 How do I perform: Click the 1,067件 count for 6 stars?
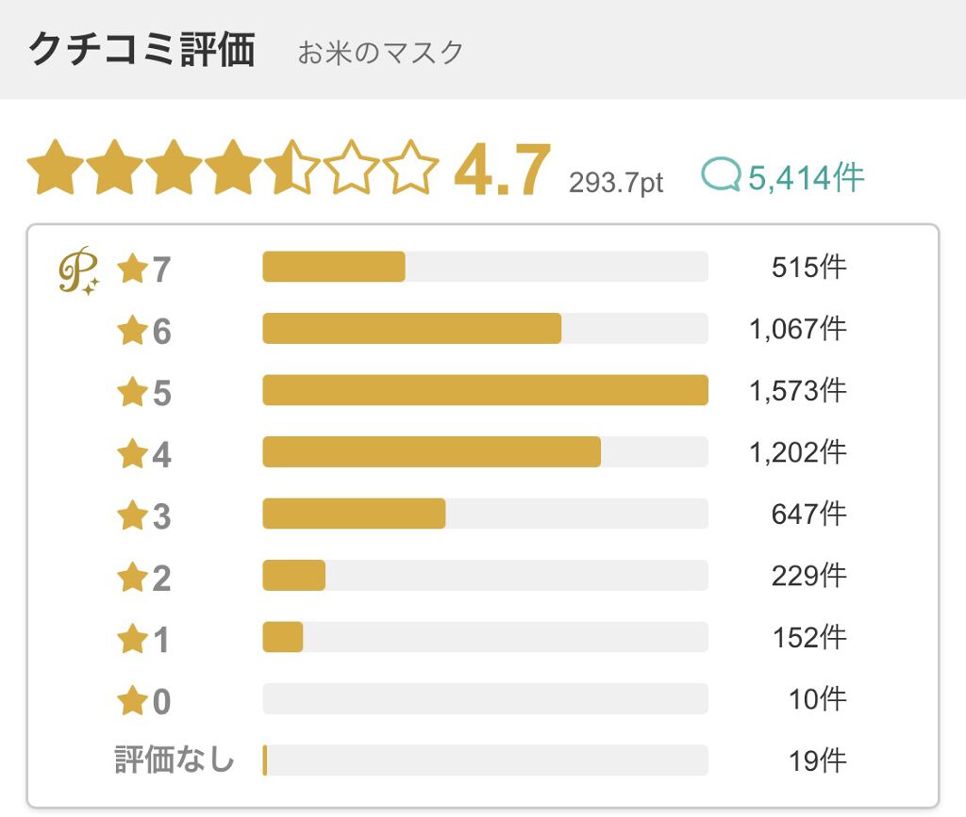pos(798,329)
